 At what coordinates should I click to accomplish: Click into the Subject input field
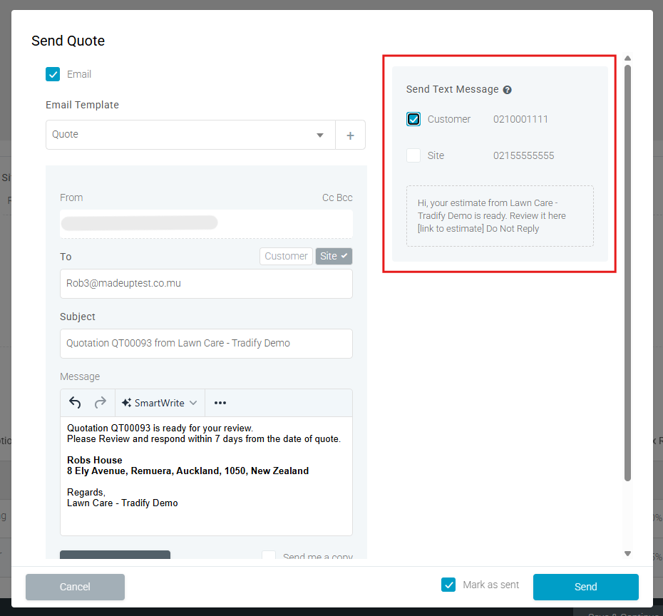click(206, 343)
